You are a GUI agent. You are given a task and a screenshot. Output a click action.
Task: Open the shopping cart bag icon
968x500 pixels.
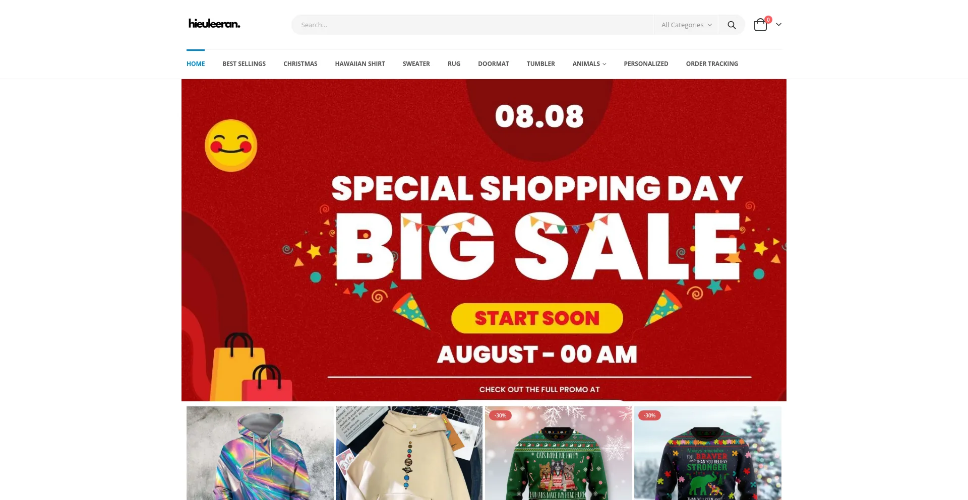click(760, 25)
